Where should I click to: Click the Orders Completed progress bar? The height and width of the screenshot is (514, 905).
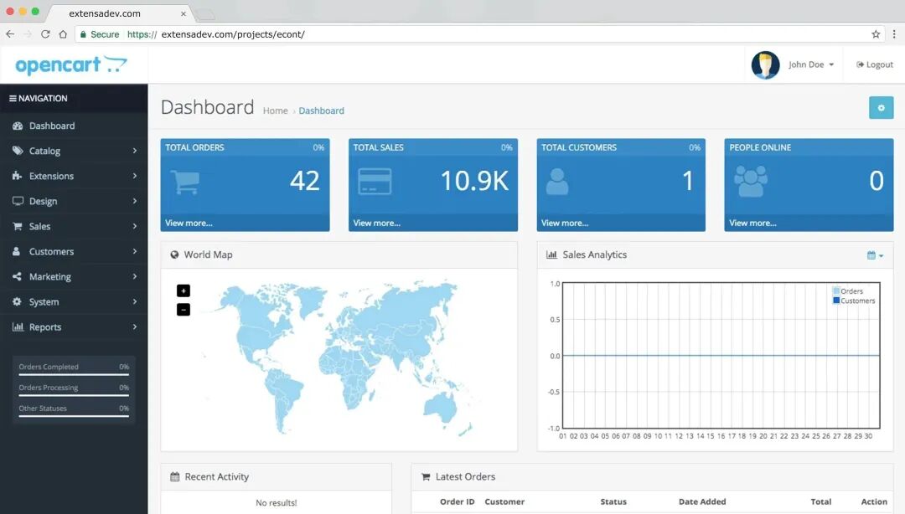coord(74,375)
